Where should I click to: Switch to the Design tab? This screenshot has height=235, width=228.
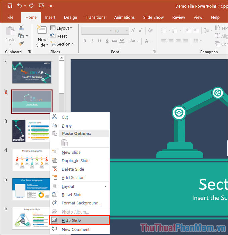click(x=71, y=17)
